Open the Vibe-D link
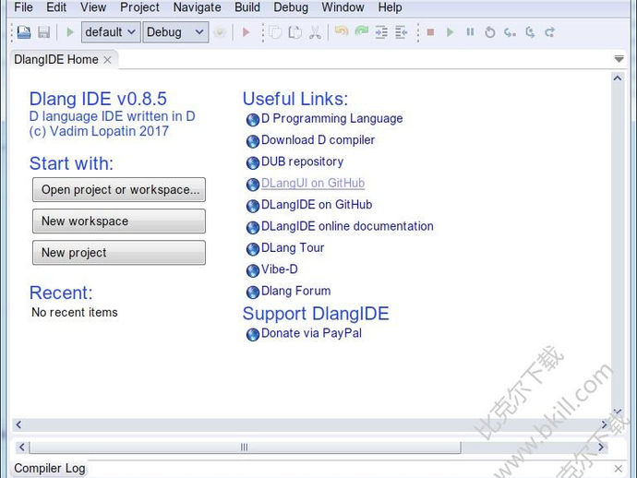This screenshot has width=637, height=478. click(280, 269)
